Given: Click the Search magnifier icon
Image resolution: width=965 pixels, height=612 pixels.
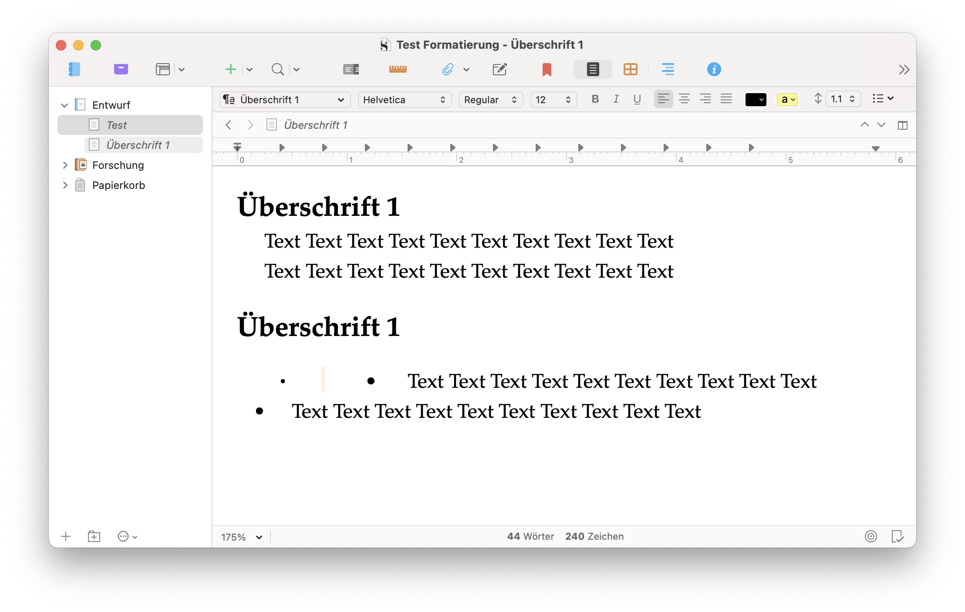Looking at the screenshot, I should click(x=277, y=69).
